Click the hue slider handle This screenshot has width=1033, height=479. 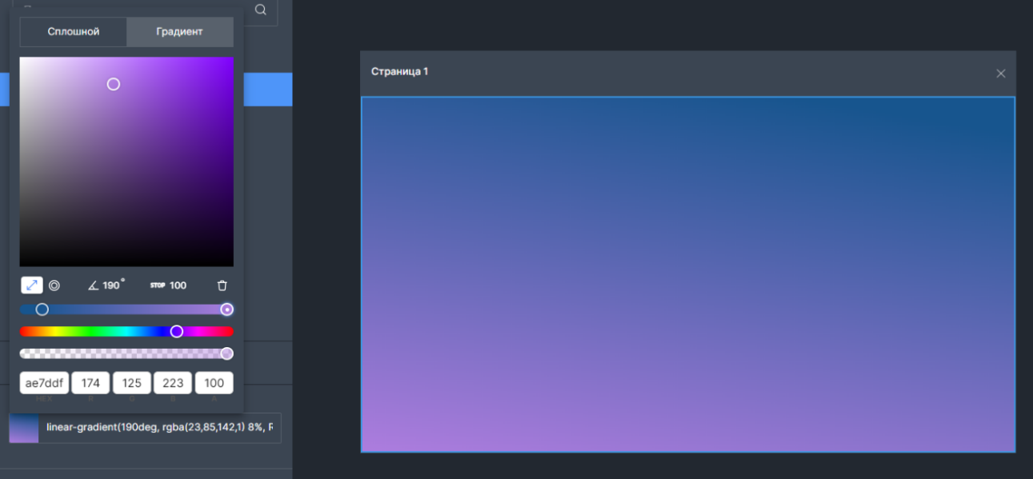coord(177,331)
